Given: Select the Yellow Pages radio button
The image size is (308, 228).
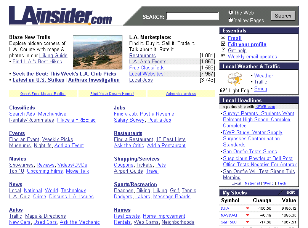Looking at the screenshot, I should (x=231, y=20).
